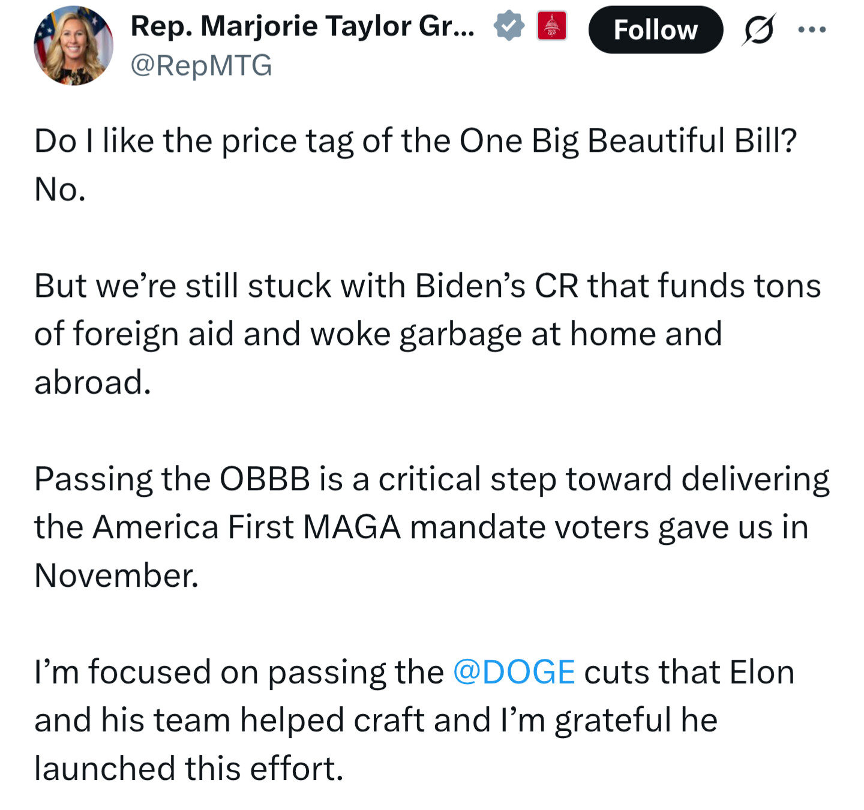Follow the RepMTG account
The width and height of the screenshot is (864, 810).
(655, 29)
